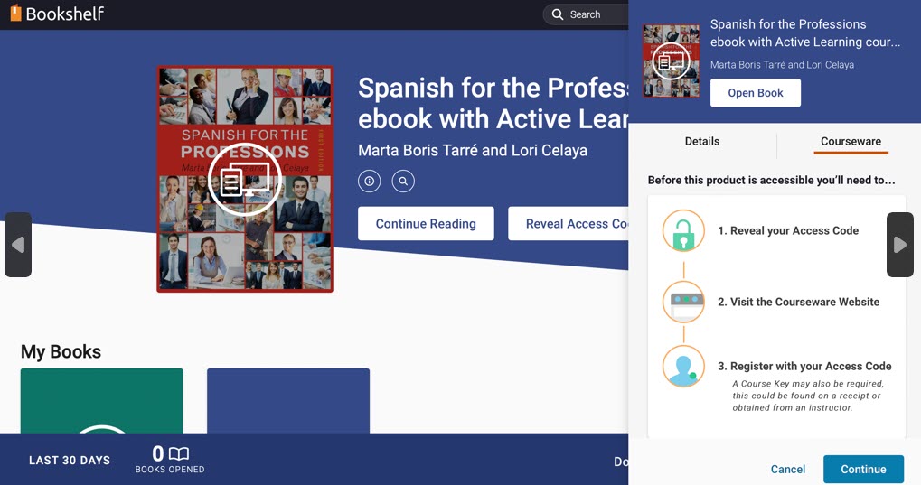Click the search-in-book magnifier icon

[403, 182]
